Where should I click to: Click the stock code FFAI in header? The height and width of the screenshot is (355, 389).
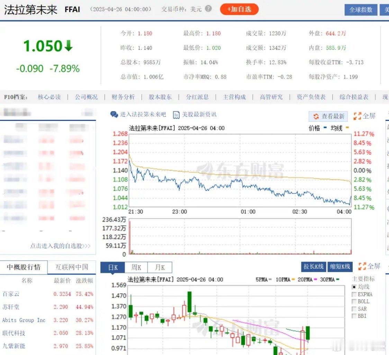(72, 9)
